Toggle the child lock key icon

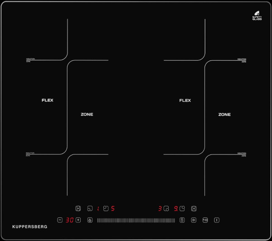click(x=205, y=220)
